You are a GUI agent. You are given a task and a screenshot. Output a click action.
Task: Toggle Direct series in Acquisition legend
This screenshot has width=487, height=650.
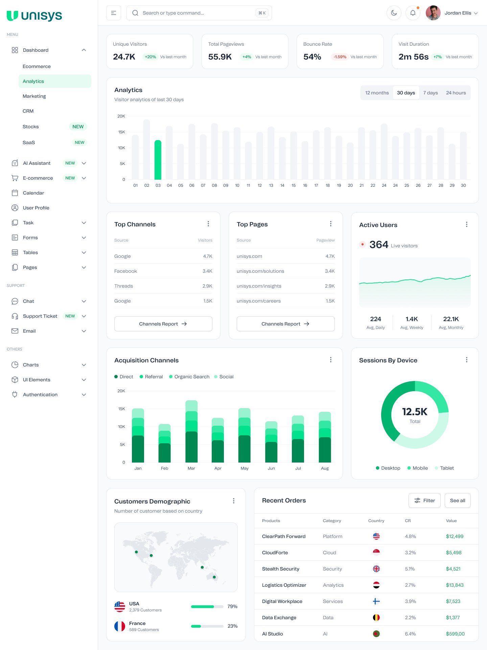[x=124, y=377]
